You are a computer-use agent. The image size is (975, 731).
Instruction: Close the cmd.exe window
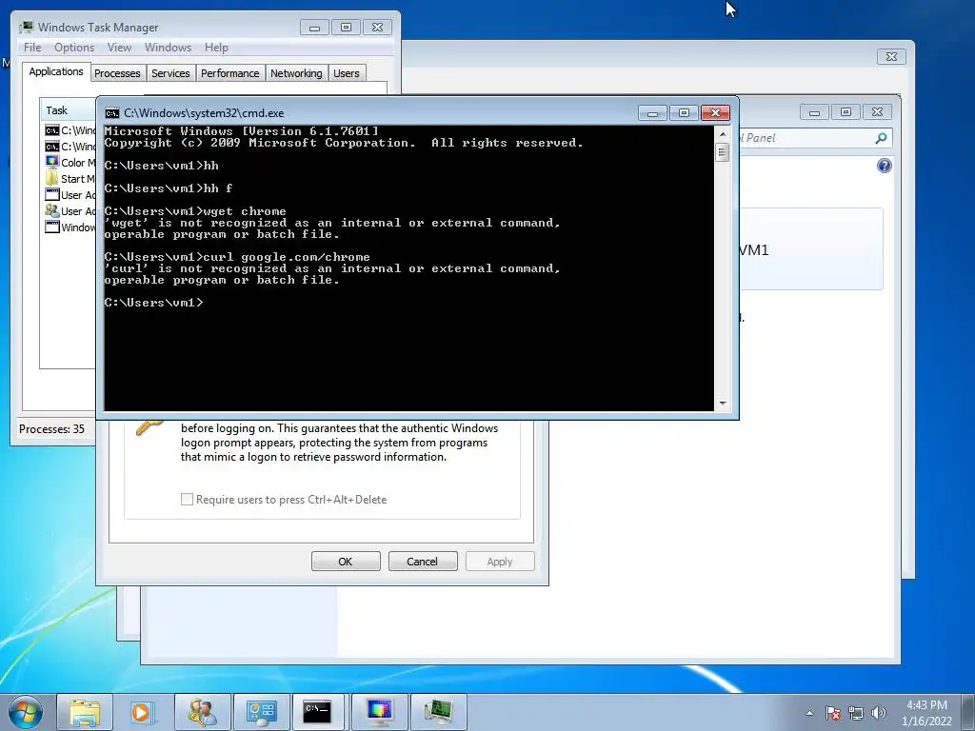click(715, 113)
